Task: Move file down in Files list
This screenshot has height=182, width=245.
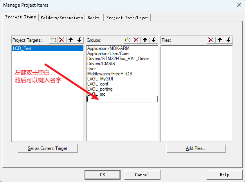Action: [229, 40]
